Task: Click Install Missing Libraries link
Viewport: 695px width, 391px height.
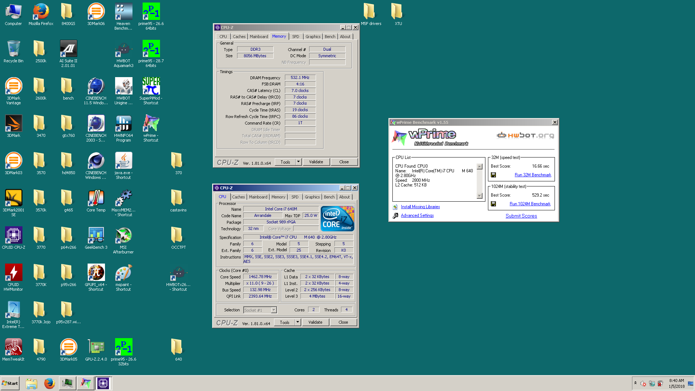Action: click(x=420, y=207)
